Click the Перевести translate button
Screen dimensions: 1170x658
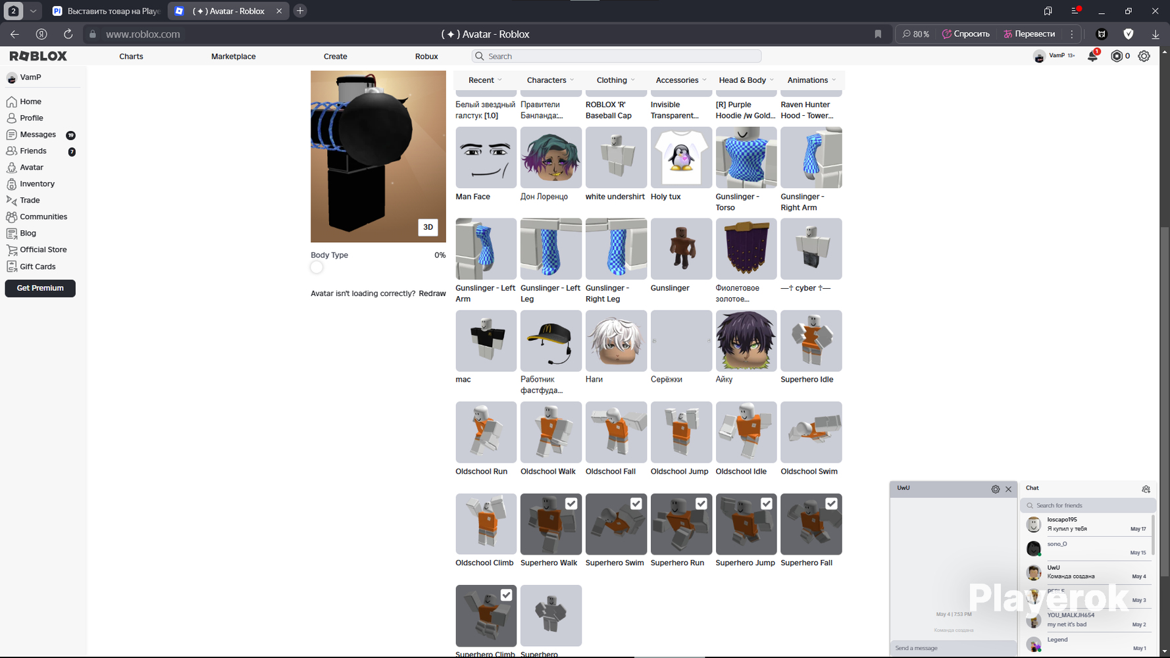coord(1029,34)
